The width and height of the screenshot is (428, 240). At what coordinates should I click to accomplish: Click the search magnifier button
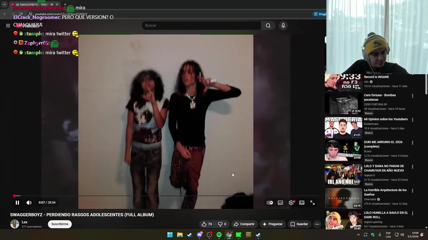(x=268, y=25)
